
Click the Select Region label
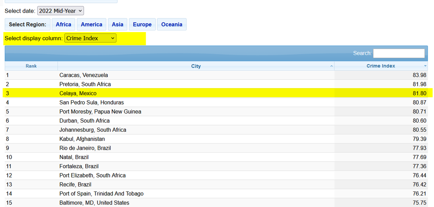click(x=27, y=25)
